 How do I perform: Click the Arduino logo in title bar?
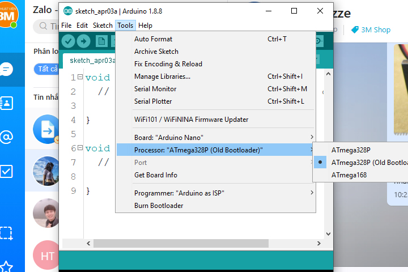click(68, 11)
